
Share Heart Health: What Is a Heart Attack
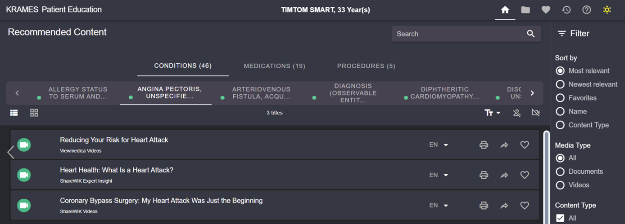504,176
